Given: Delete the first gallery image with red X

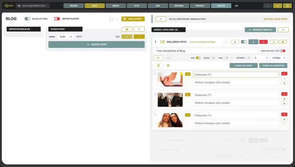Looking at the screenshot, I should [284, 74].
